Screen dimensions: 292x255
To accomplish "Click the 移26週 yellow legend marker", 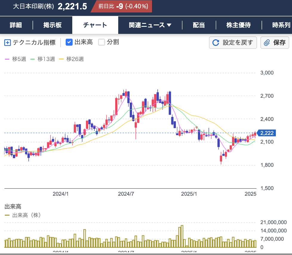I will coord(62,59).
